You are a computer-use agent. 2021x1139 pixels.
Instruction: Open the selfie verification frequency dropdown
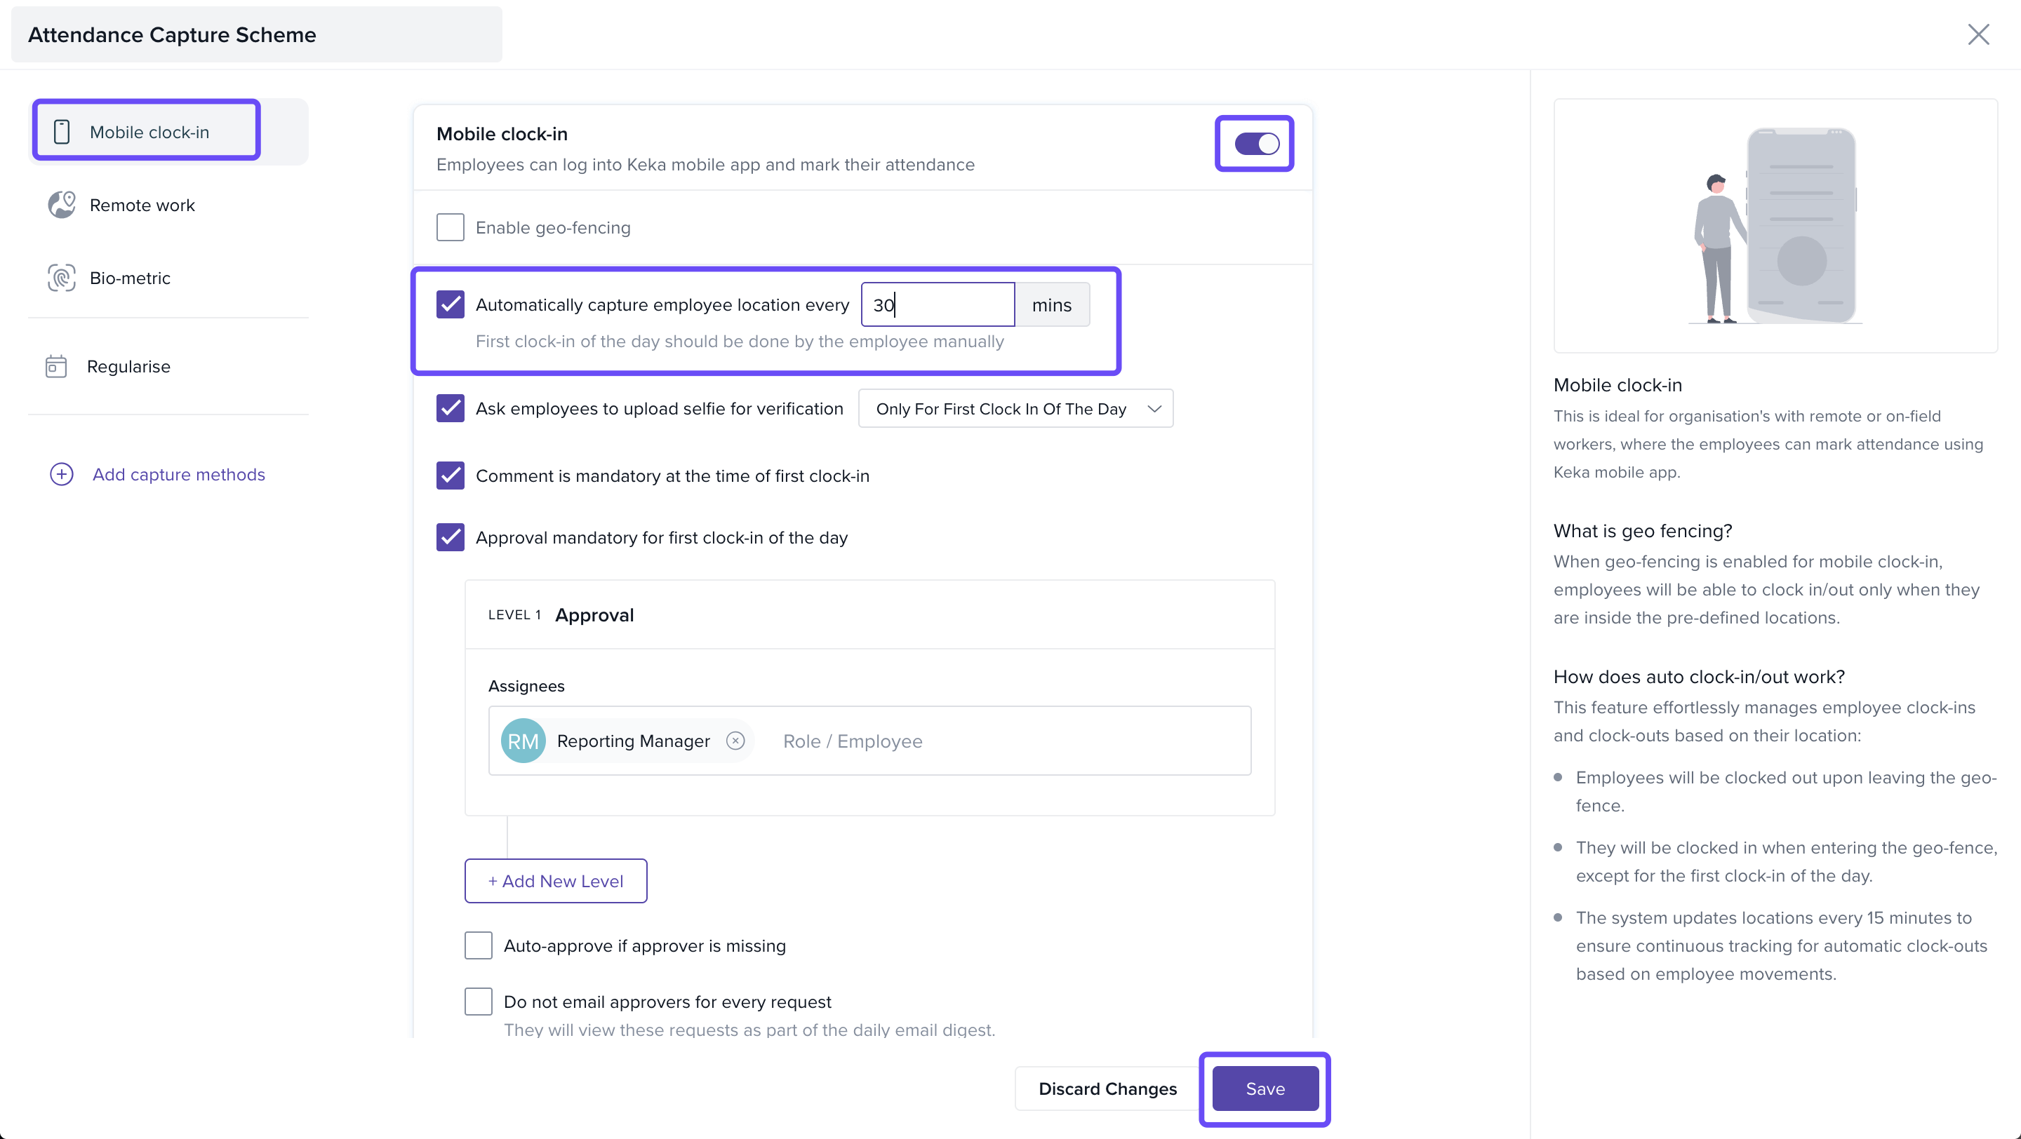(x=1015, y=408)
